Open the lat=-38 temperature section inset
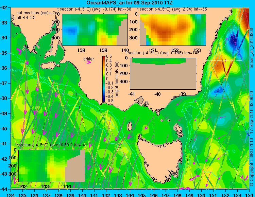 [95, 30]
